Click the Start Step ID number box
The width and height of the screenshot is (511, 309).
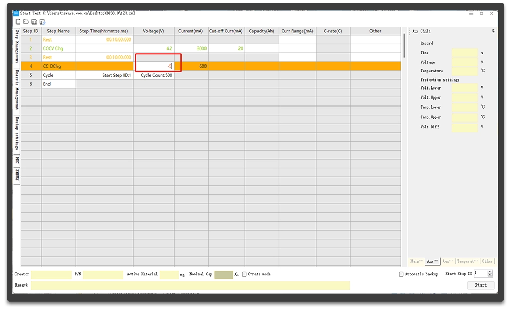[481, 273]
